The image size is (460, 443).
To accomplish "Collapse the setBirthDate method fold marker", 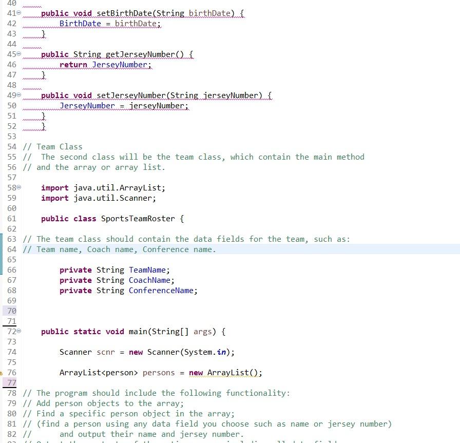I will tap(18, 13).
